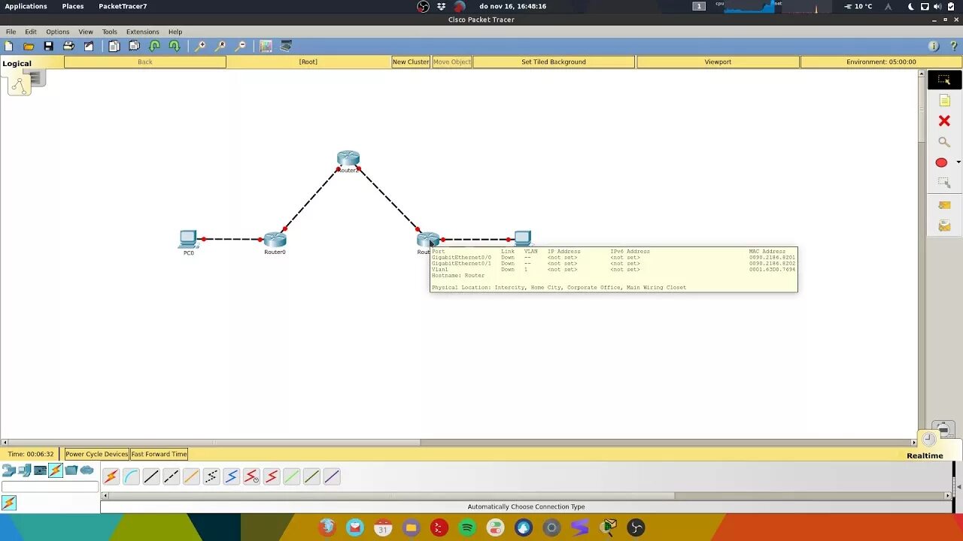Open the Help menu

[x=175, y=32]
